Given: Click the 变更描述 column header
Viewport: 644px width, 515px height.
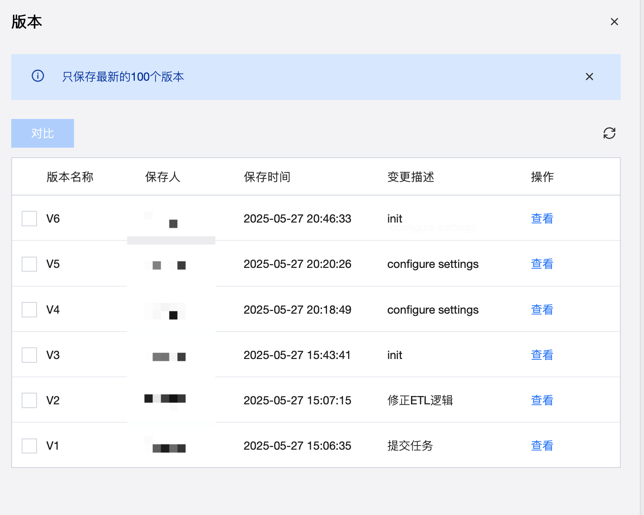Looking at the screenshot, I should click(411, 177).
